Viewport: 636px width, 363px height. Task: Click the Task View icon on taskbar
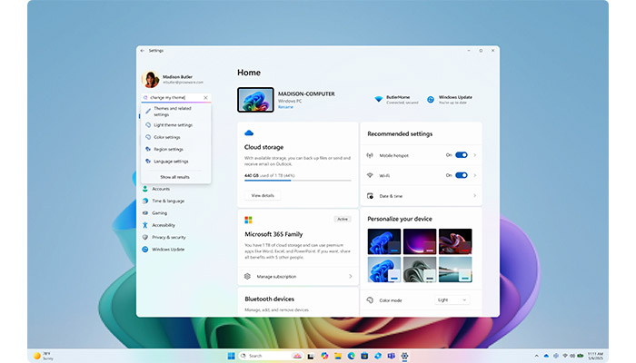coord(311,356)
